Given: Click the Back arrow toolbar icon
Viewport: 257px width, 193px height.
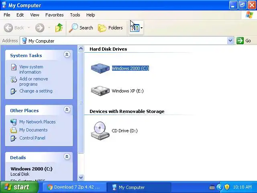Looking at the screenshot, I should 8,28.
